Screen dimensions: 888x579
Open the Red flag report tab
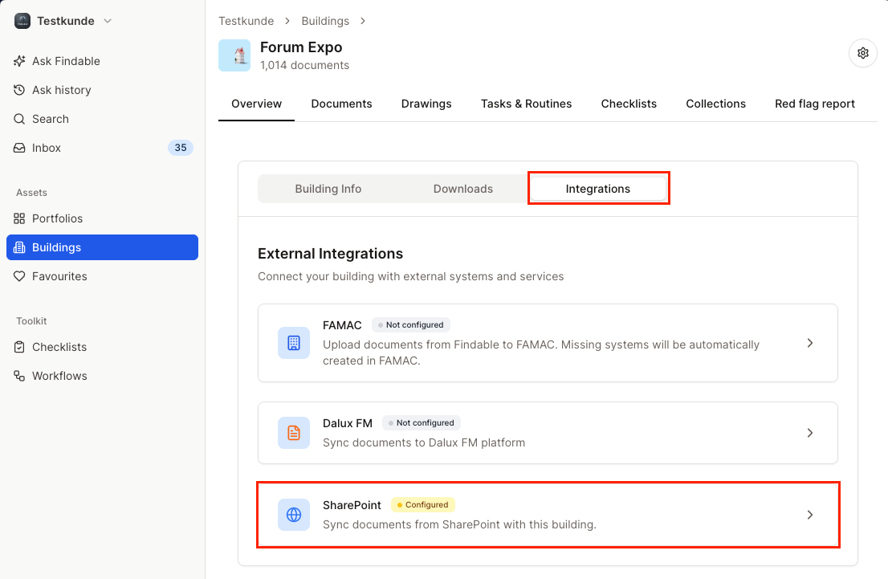(815, 104)
